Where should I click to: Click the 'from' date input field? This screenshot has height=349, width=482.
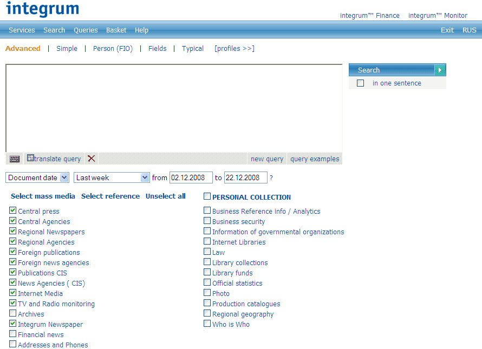coord(191,177)
